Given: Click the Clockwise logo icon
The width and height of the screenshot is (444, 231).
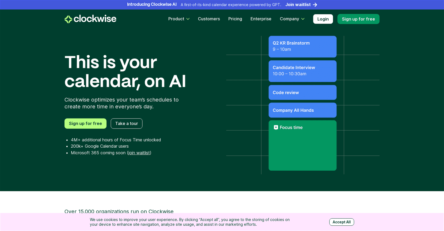Looking at the screenshot, I should pos(68,19).
